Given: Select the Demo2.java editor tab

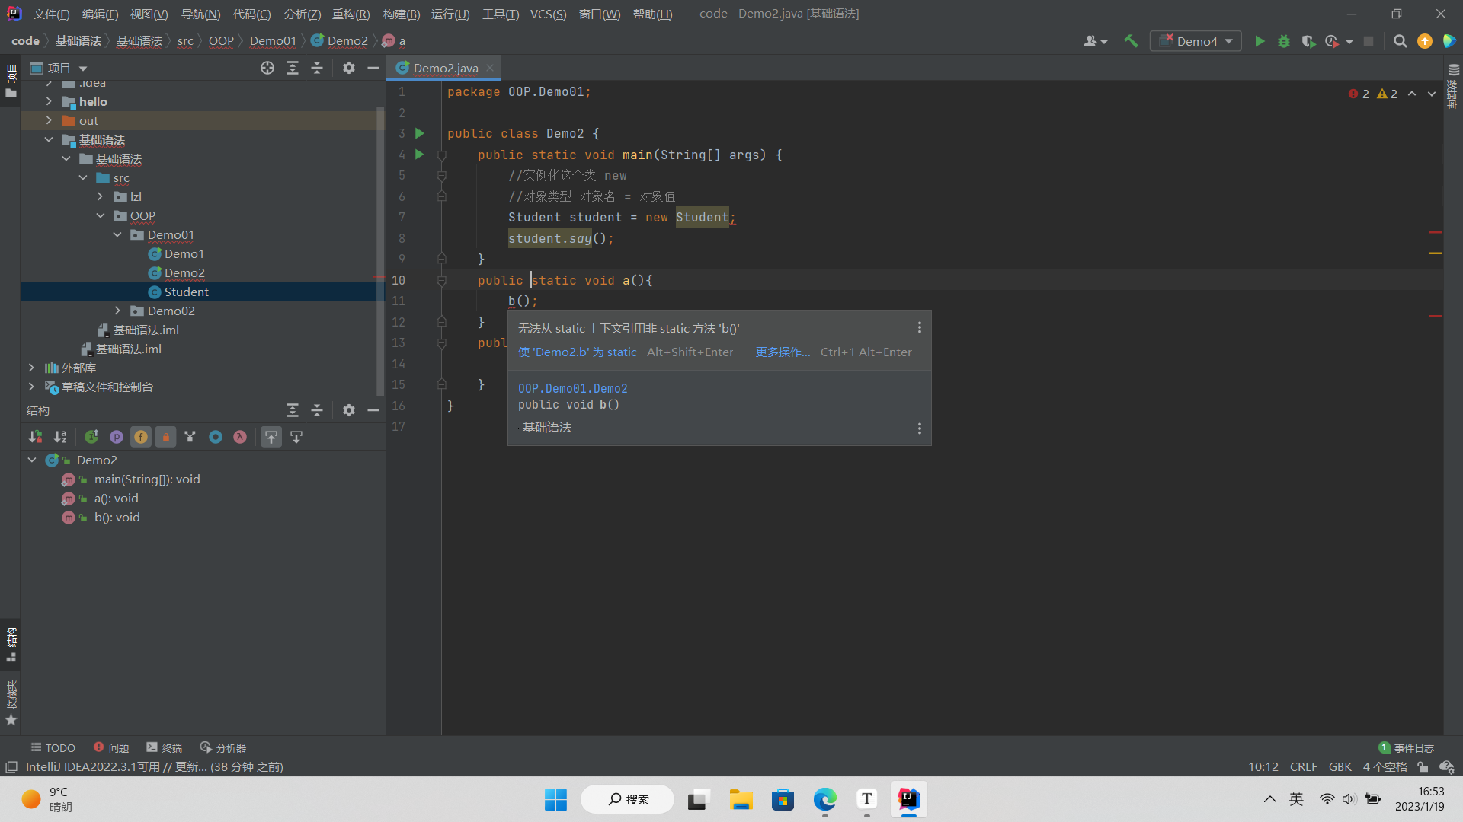Looking at the screenshot, I should click(445, 68).
